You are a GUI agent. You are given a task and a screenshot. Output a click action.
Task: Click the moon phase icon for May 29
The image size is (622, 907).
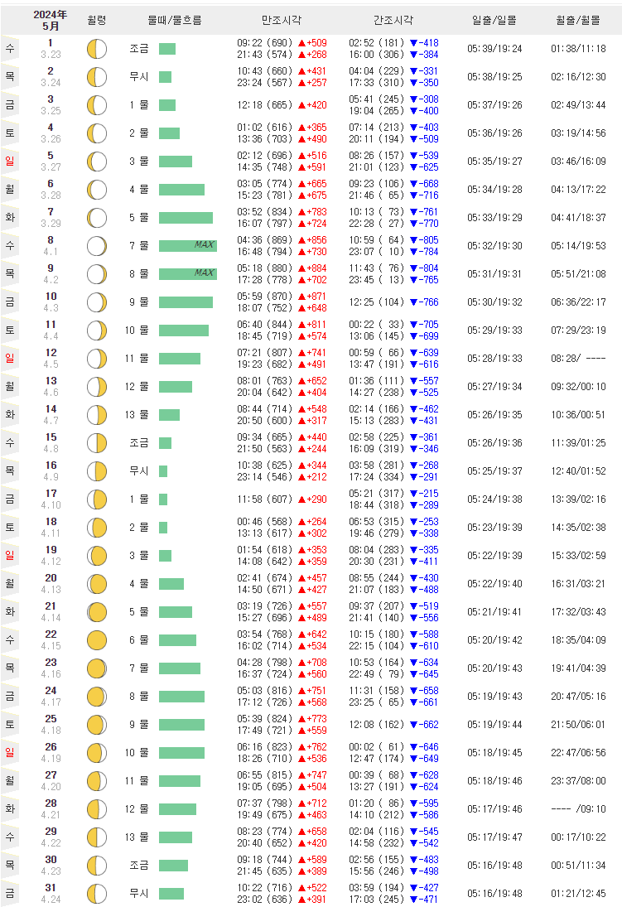(x=97, y=837)
